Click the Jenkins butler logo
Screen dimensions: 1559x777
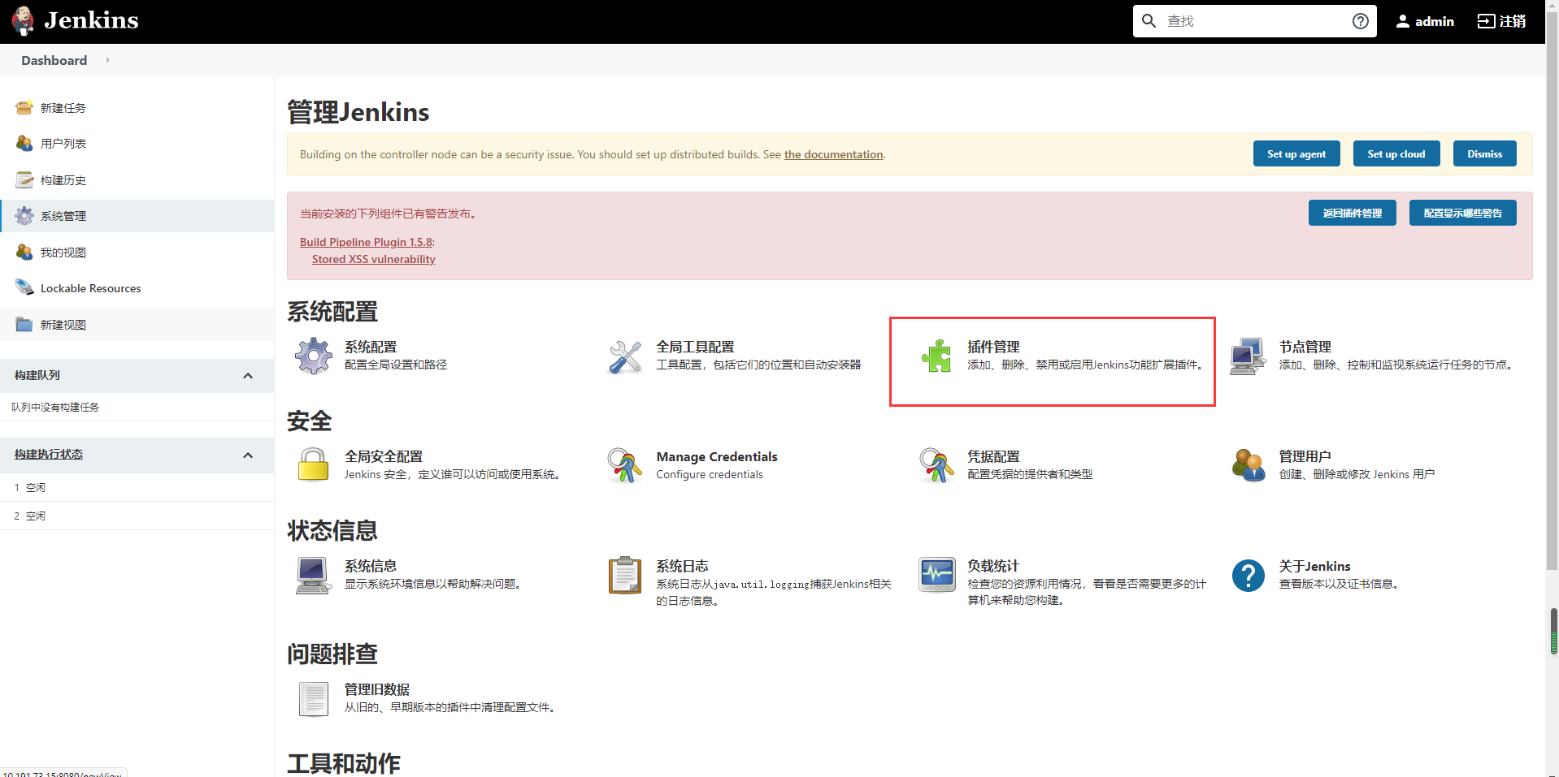click(x=23, y=20)
